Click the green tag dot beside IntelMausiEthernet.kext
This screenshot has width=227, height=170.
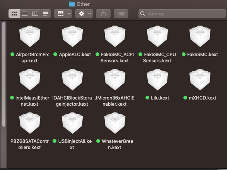click(x=12, y=98)
